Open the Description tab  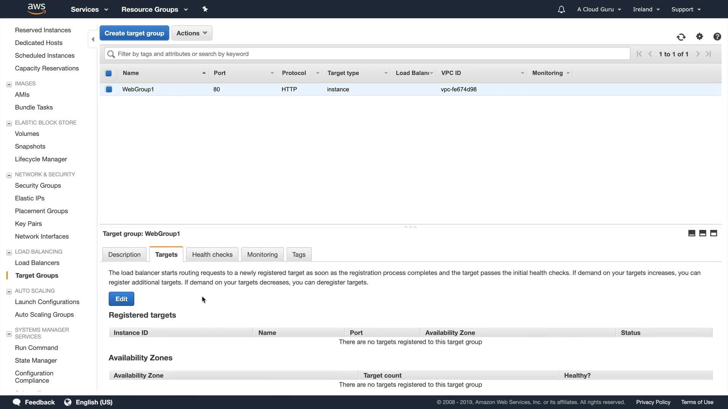click(x=124, y=254)
